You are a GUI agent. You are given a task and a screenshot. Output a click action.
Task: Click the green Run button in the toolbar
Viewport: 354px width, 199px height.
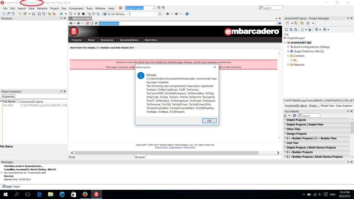[x=62, y=14]
